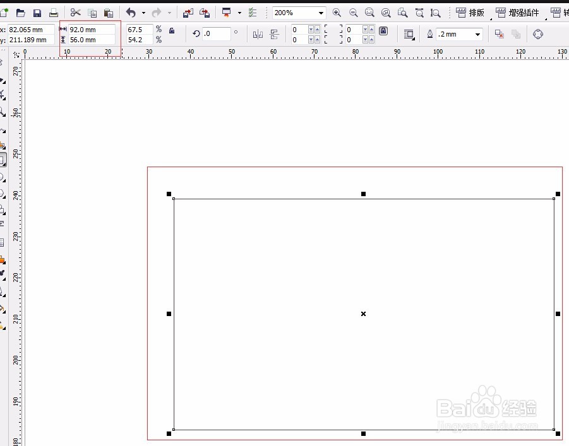Paste from the clipboard
Viewport: 569px width, 446px height.
(109, 13)
